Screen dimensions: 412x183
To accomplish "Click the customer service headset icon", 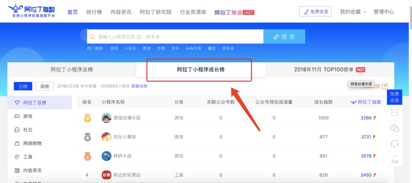I will click(x=394, y=144).
